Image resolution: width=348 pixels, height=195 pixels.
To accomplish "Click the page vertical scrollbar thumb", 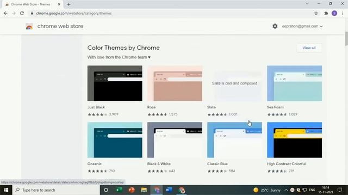I will pyautogui.click(x=346, y=38).
